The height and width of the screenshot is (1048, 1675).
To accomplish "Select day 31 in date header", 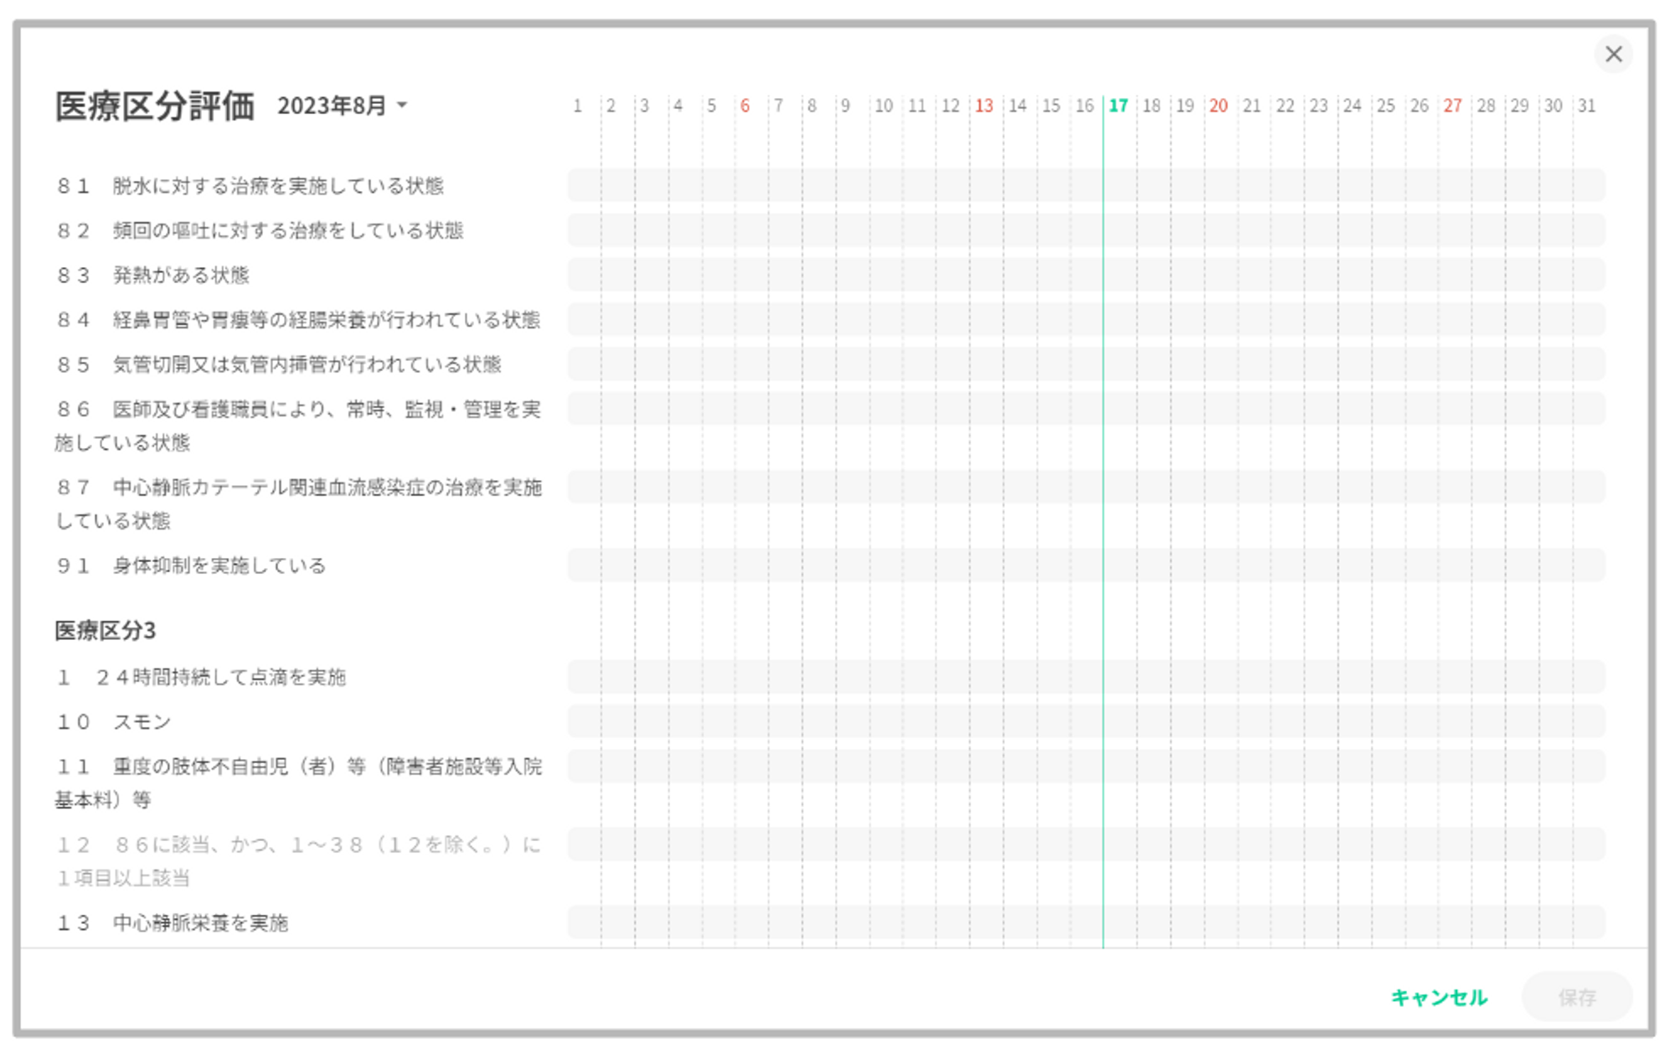I will click(1586, 106).
